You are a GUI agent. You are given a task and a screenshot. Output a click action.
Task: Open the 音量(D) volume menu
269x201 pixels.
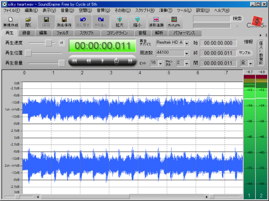point(67,10)
